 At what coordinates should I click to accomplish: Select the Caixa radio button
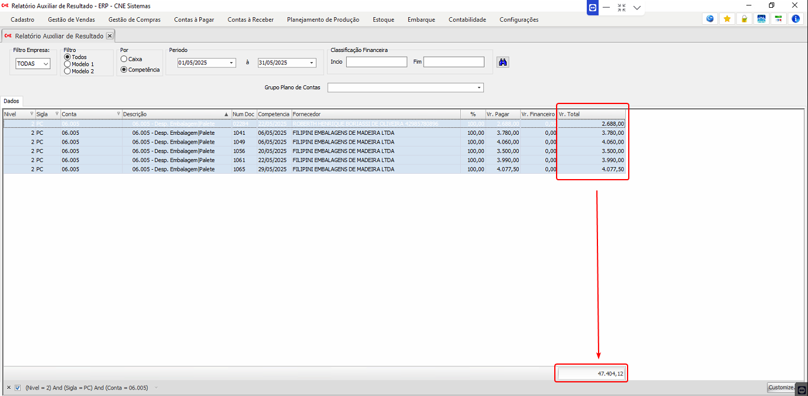[x=124, y=59]
